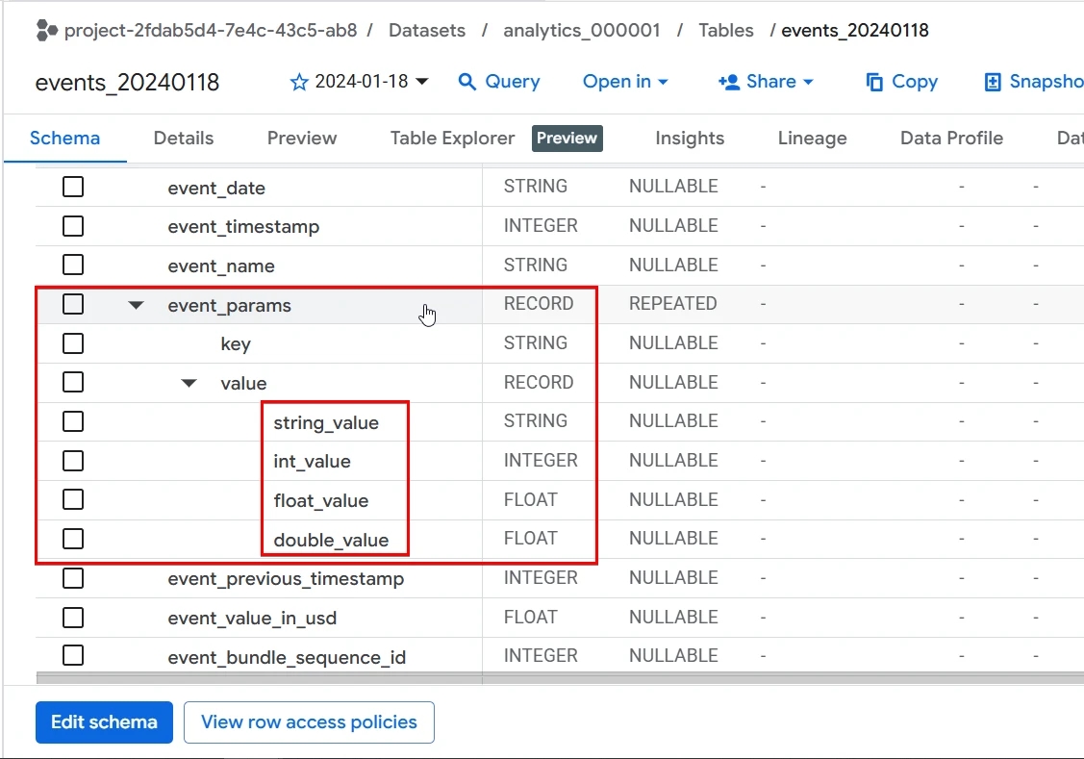Tick the event_date checkbox

pos(73,187)
